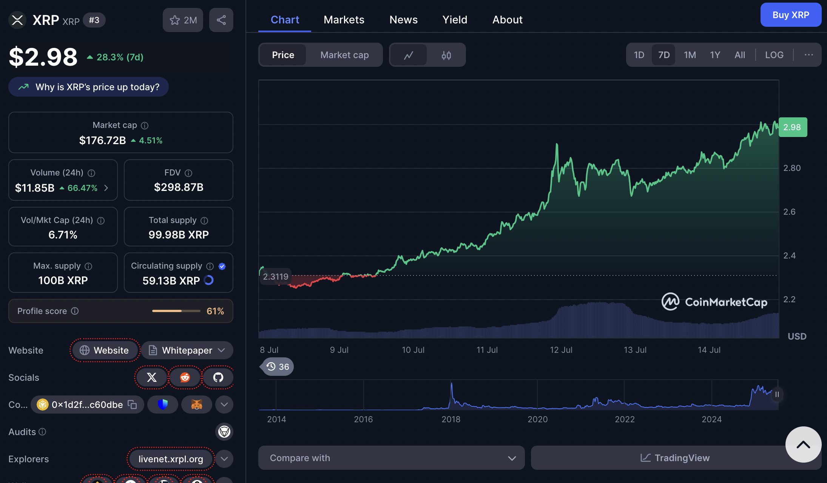Click the 2.3119 starting price label
Viewport: 827px width, 483px height.
(275, 277)
